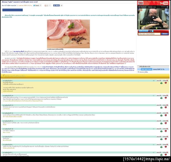The height and width of the screenshot is (162, 171).
Task: Downvote comment 12
Action: pos(166,115)
